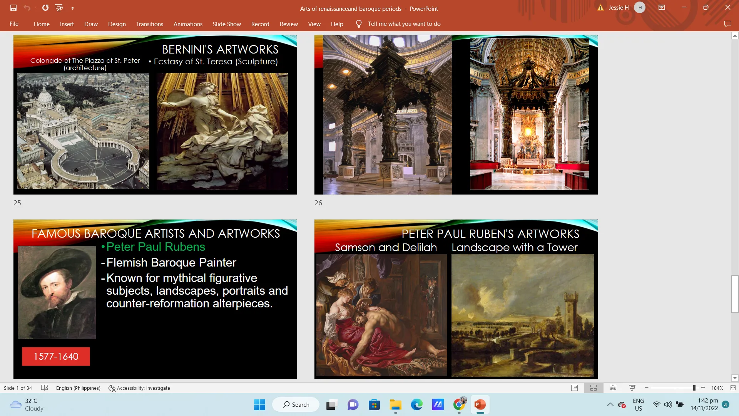
Task: Switch to the Home tab
Action: tap(42, 24)
